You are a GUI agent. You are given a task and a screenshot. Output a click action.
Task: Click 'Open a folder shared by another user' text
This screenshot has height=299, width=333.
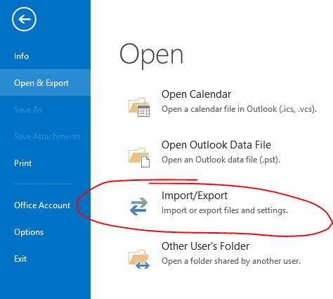tap(231, 261)
